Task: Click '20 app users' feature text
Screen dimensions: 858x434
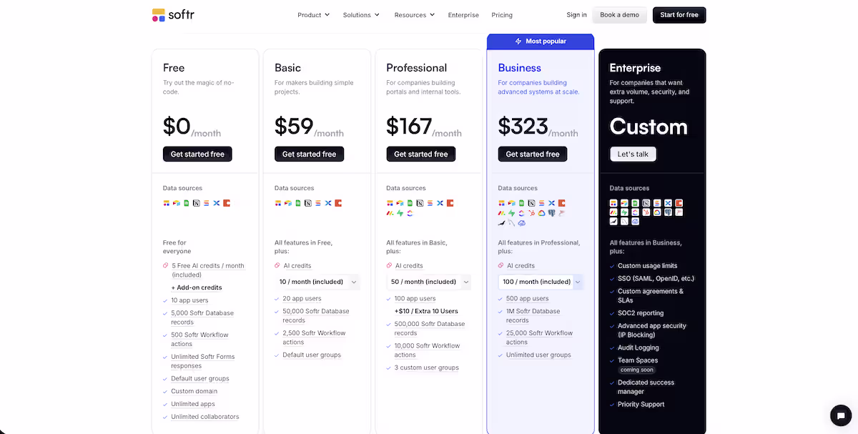Action: (x=302, y=298)
